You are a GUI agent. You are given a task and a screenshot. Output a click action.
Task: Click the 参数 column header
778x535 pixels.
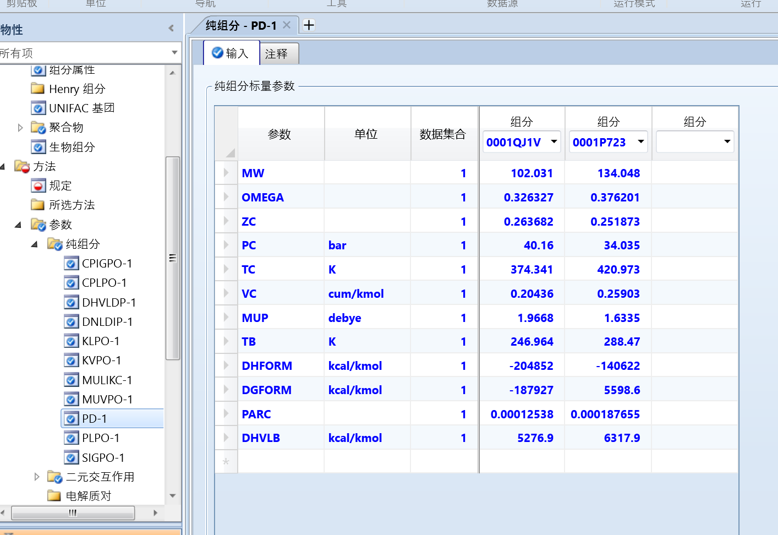tap(281, 134)
